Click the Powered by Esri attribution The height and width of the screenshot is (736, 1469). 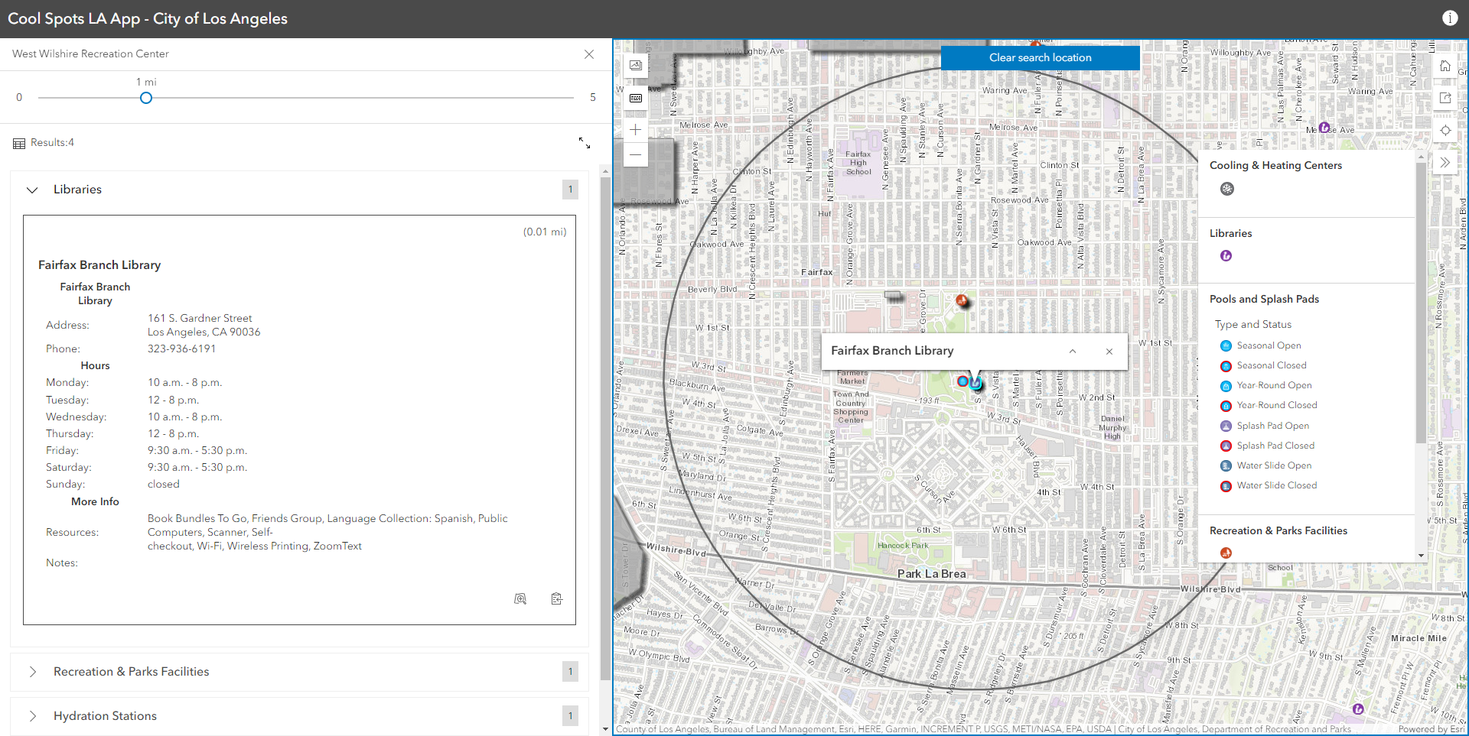1431,729
